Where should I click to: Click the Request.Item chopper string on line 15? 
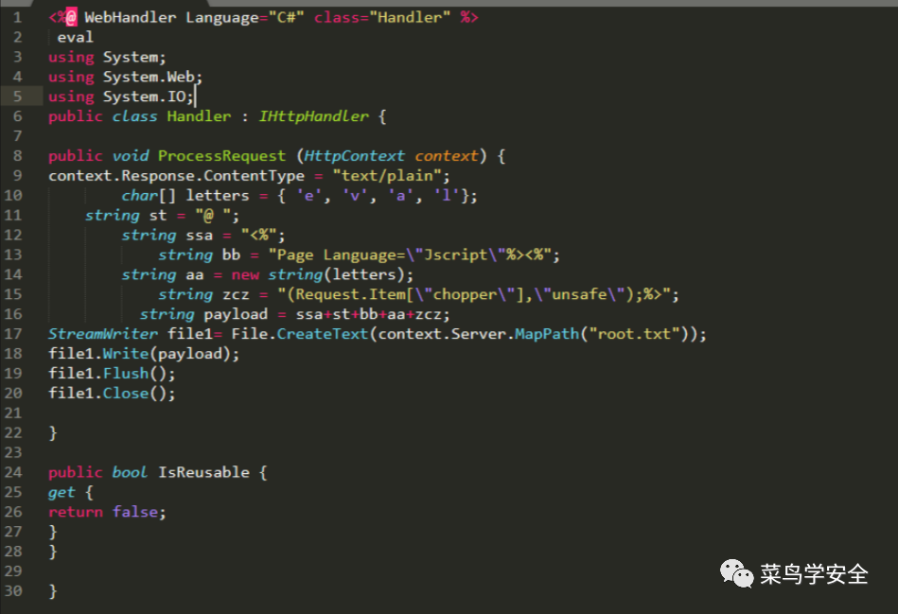coord(474,294)
